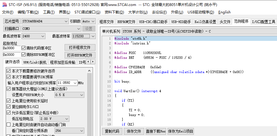The width and height of the screenshot is (277, 136).
Task: Click the 复制代码 button
Action: click(x=112, y=131)
